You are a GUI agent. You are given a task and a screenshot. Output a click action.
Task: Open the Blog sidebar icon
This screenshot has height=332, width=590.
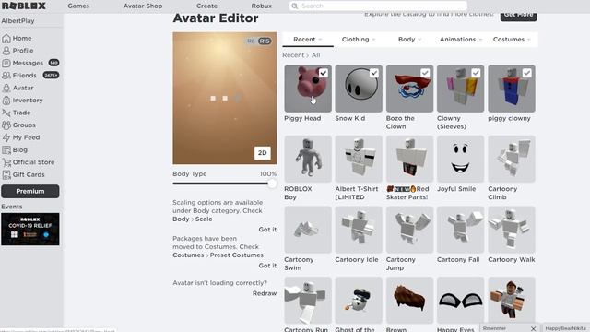(6, 150)
